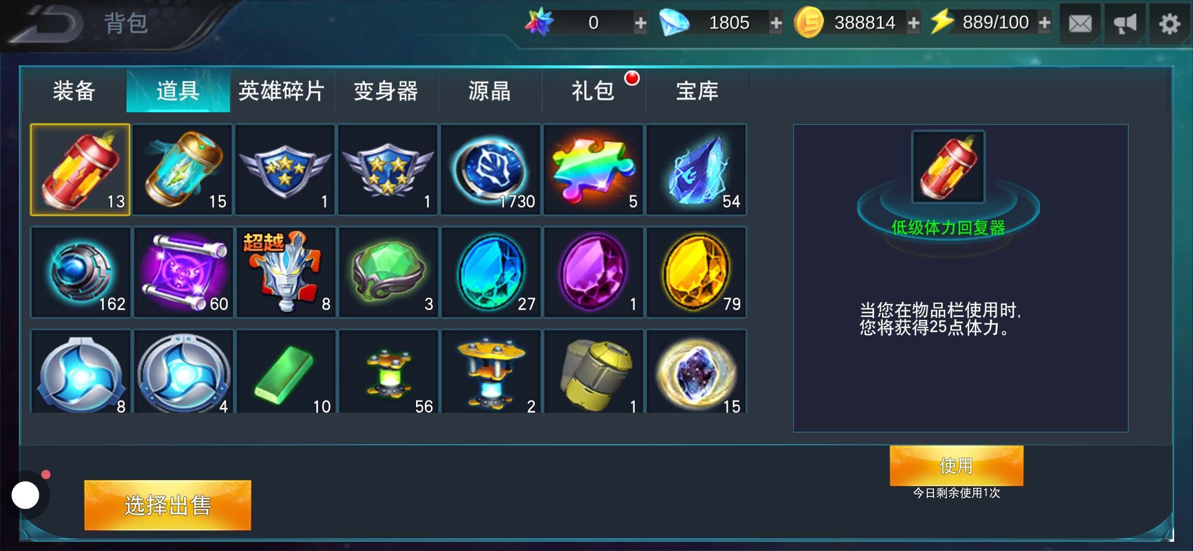The height and width of the screenshot is (551, 1193).
Task: Switch to the 礼包 tab
Action: [x=593, y=91]
